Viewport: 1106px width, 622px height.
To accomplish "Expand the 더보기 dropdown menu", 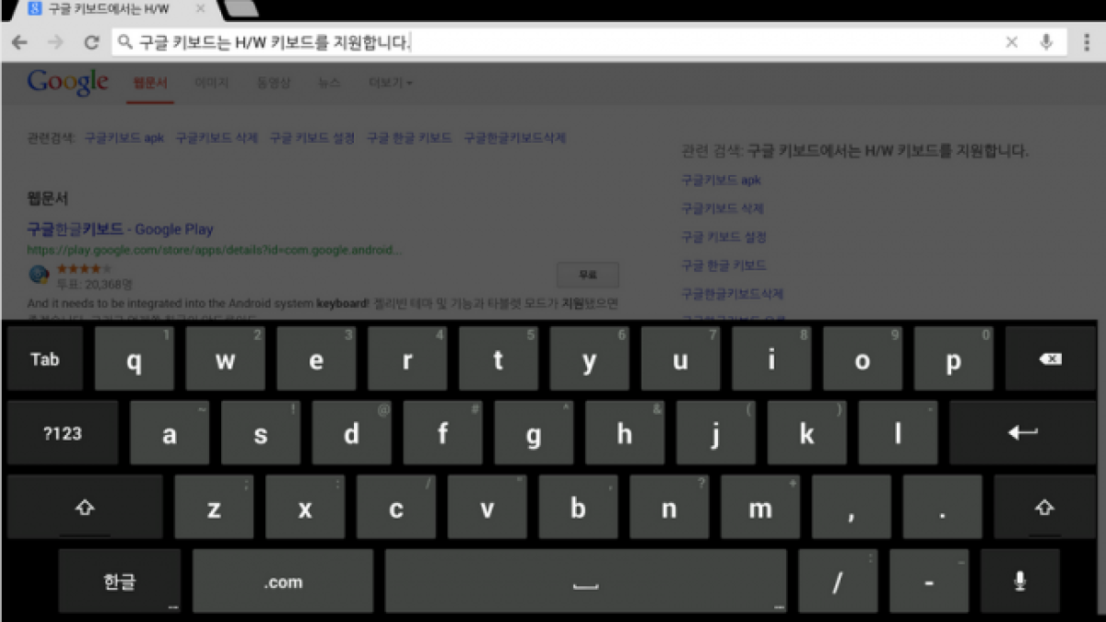I will pyautogui.click(x=390, y=83).
